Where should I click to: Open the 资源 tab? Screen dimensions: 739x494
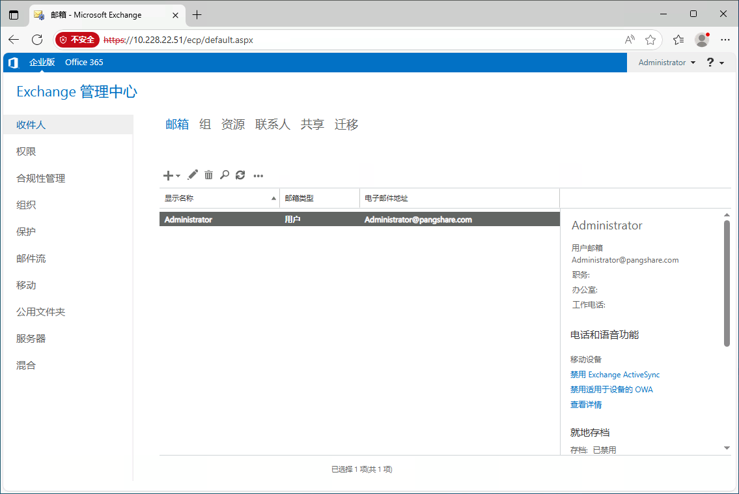[x=233, y=124]
